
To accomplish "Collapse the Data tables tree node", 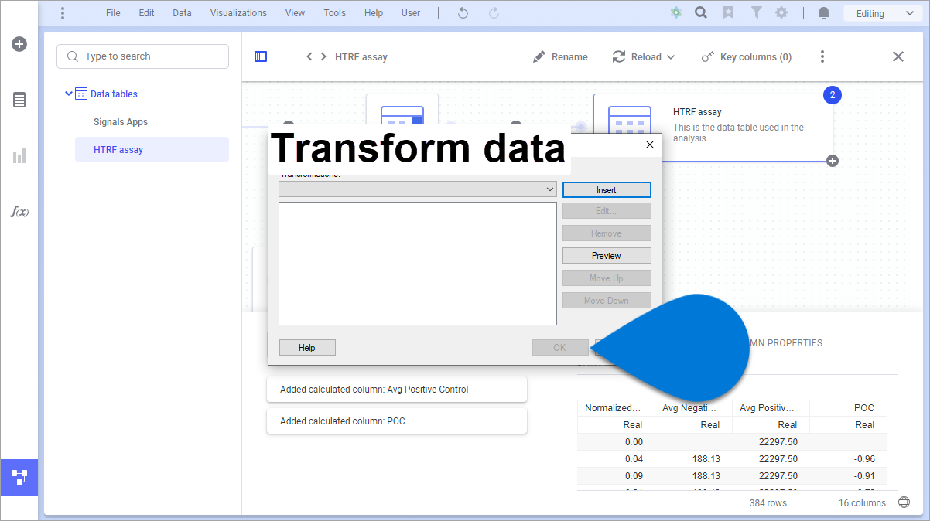I will 69,94.
